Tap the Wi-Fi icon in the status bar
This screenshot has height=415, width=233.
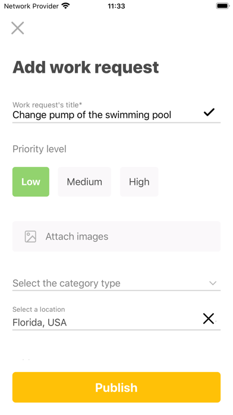65,6
